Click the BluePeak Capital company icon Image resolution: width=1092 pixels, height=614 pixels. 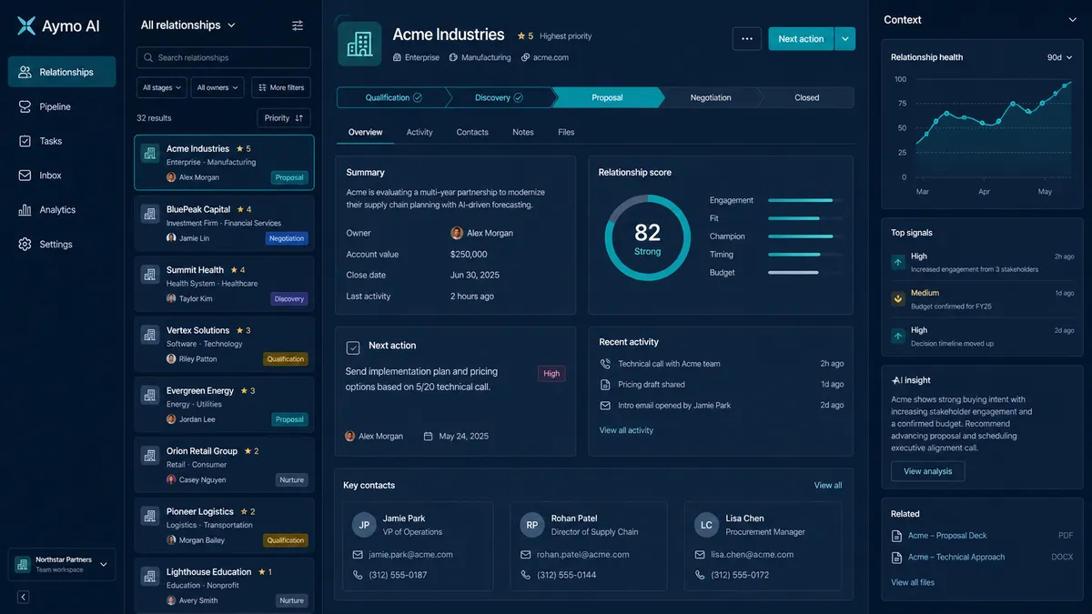coord(150,214)
